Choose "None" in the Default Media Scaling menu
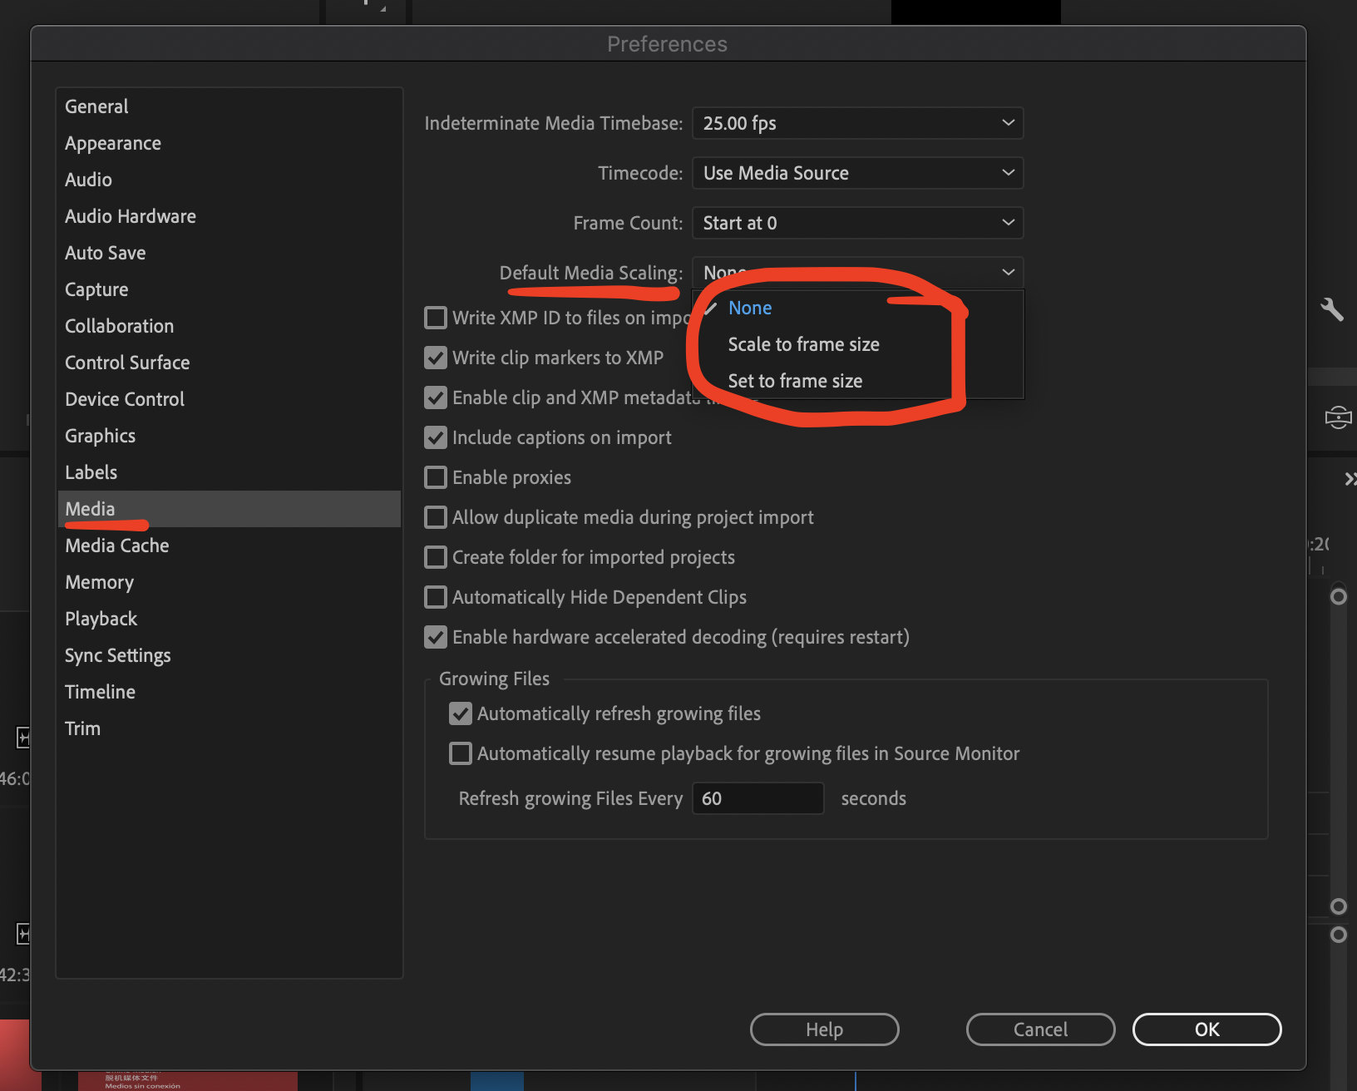This screenshot has height=1091, width=1357. tap(749, 308)
